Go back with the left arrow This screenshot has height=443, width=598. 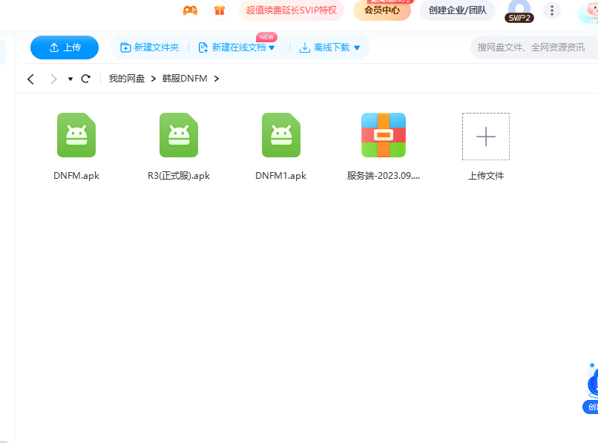[30, 79]
